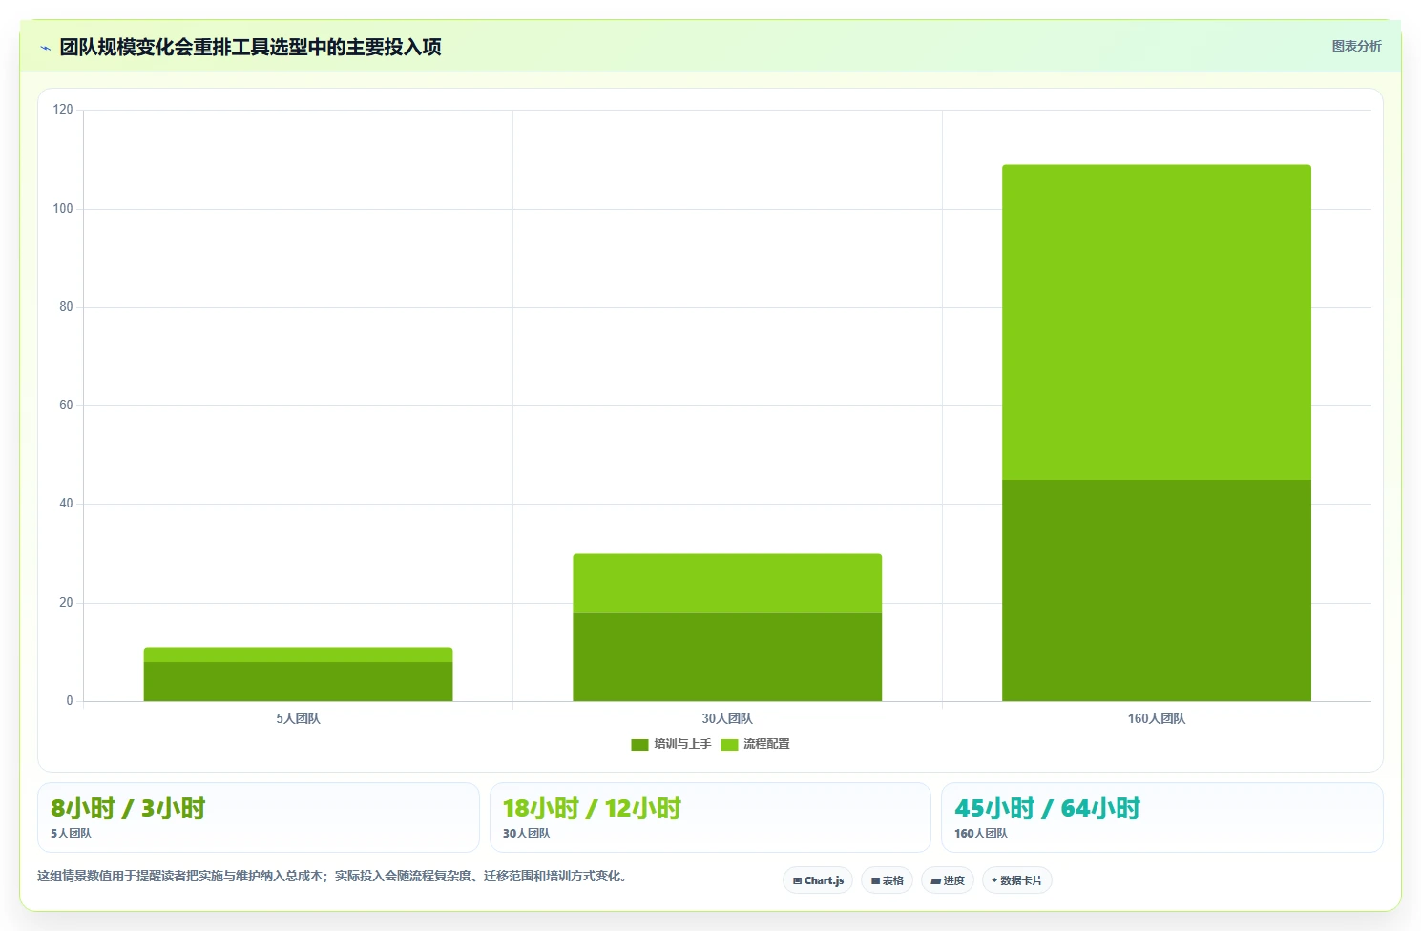This screenshot has height=931, width=1421.
Task: Toggle the 培训与上手 legend item
Action: [671, 744]
